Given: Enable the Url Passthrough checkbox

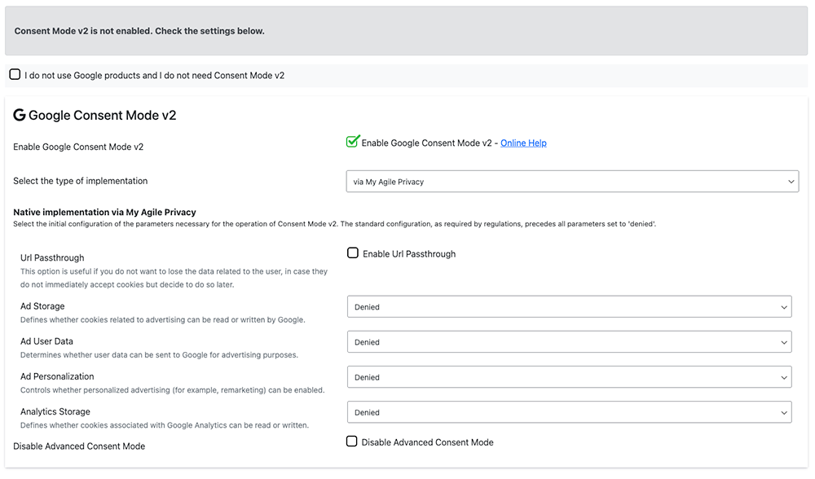Looking at the screenshot, I should tap(353, 253).
